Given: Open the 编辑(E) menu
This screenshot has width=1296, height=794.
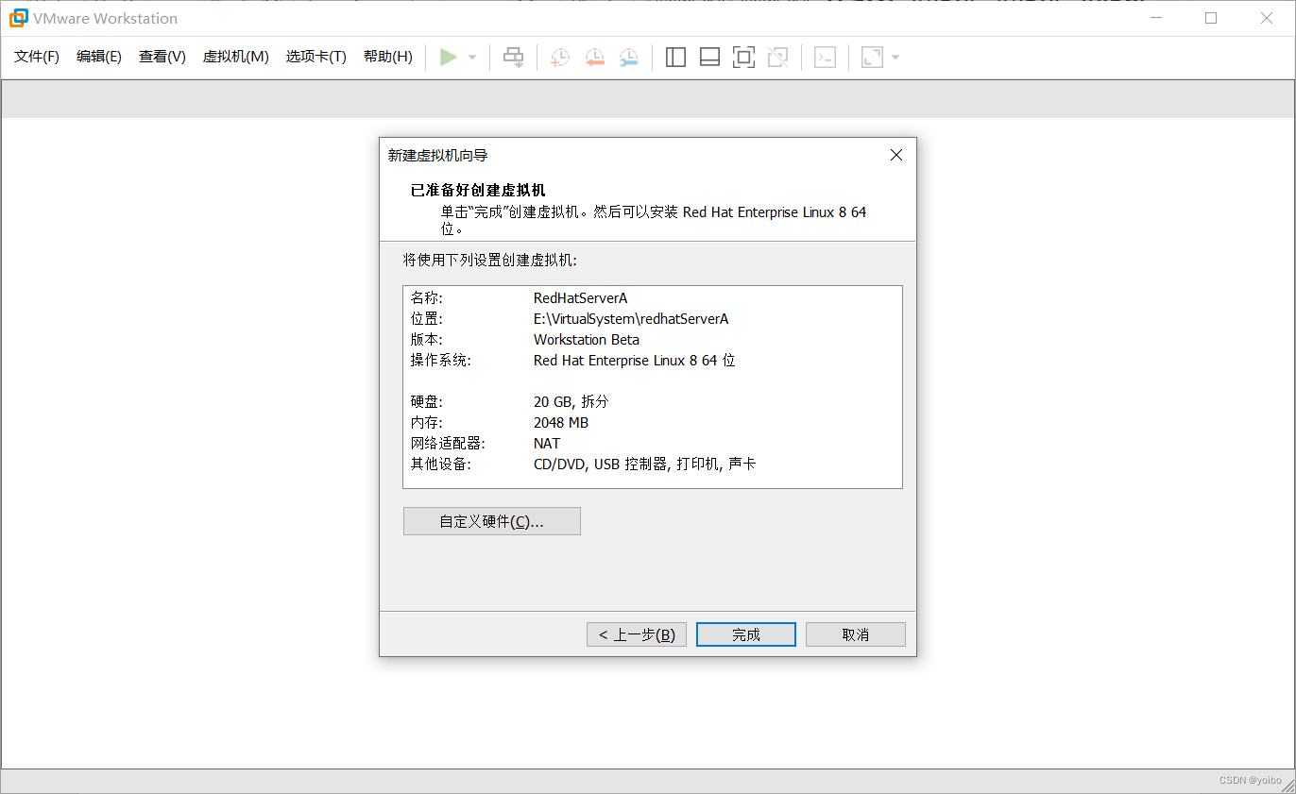Looking at the screenshot, I should coord(99,57).
